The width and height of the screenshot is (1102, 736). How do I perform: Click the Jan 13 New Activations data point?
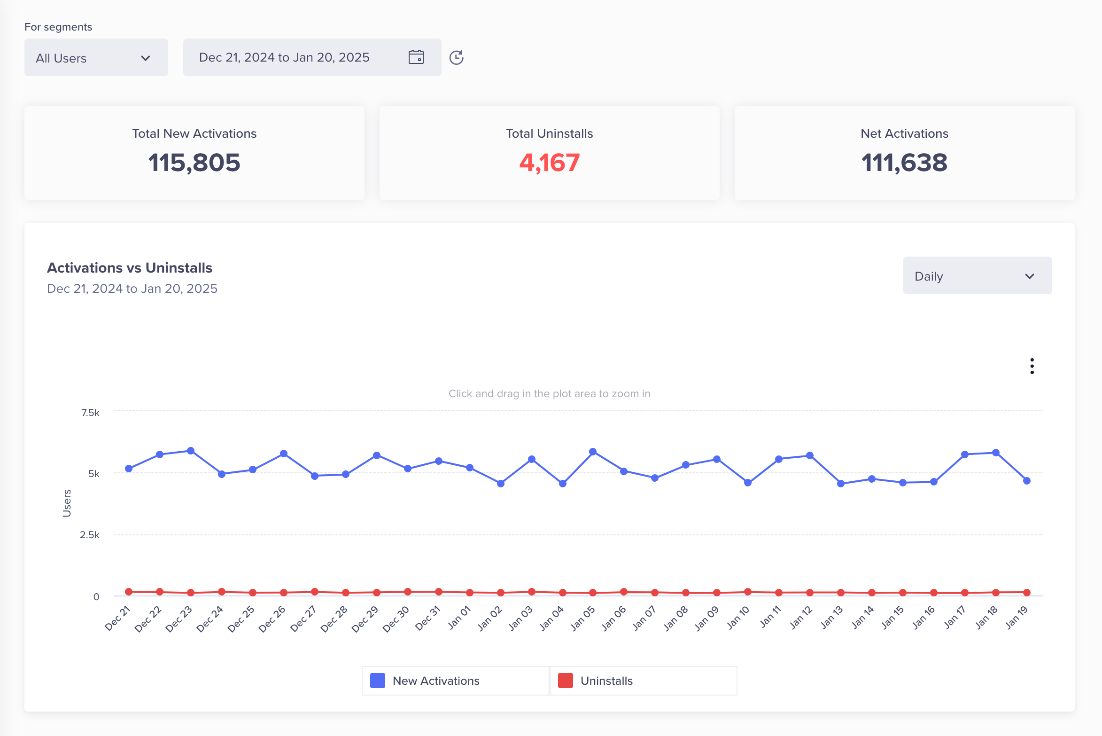point(841,484)
